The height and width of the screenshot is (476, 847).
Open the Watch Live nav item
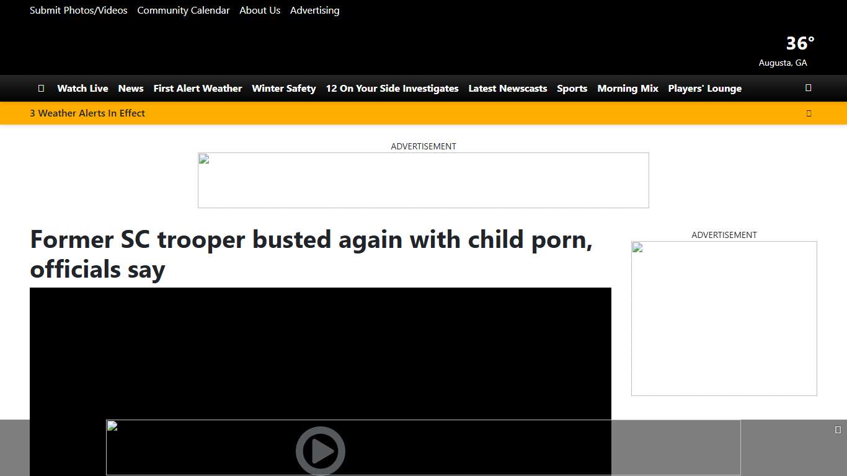(x=82, y=89)
